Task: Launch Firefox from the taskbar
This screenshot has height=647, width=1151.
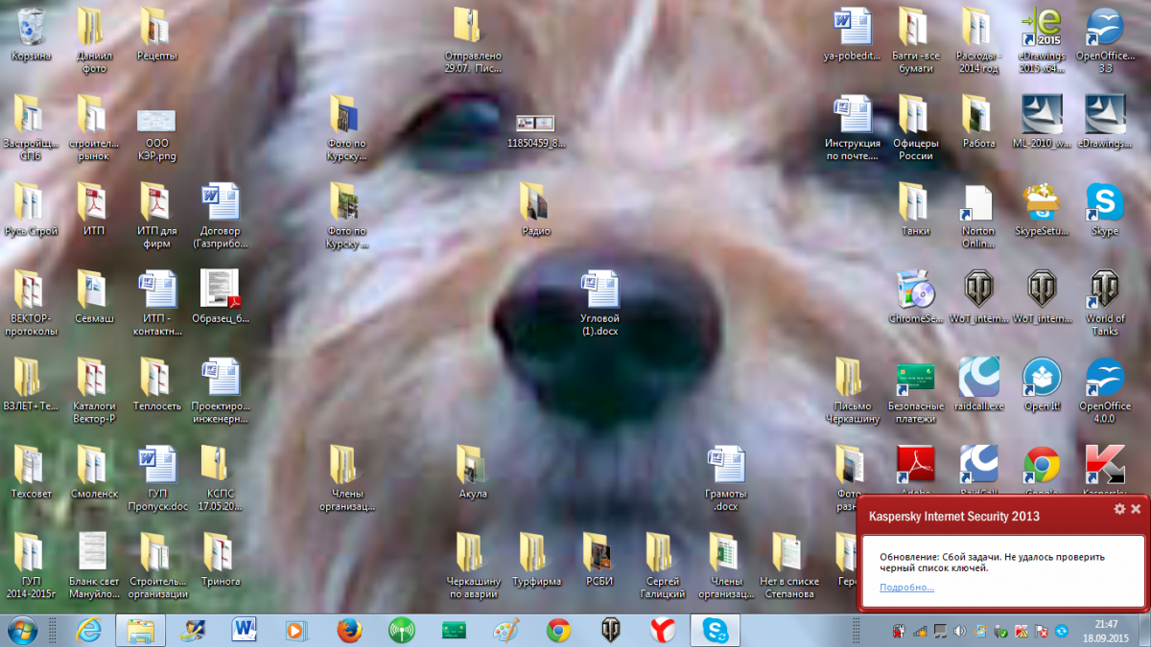Action: (x=350, y=630)
